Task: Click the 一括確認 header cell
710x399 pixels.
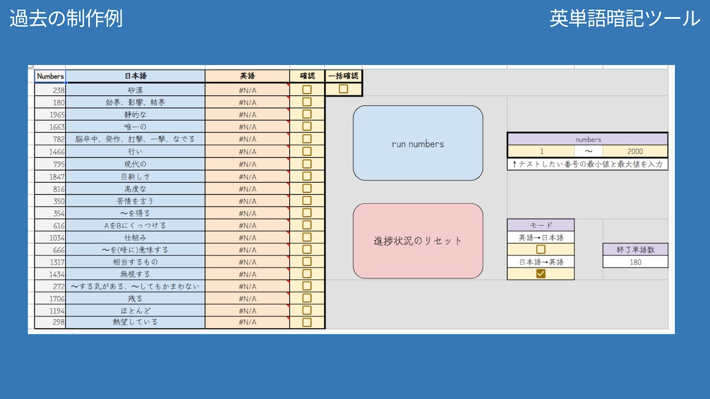Action: pos(343,76)
